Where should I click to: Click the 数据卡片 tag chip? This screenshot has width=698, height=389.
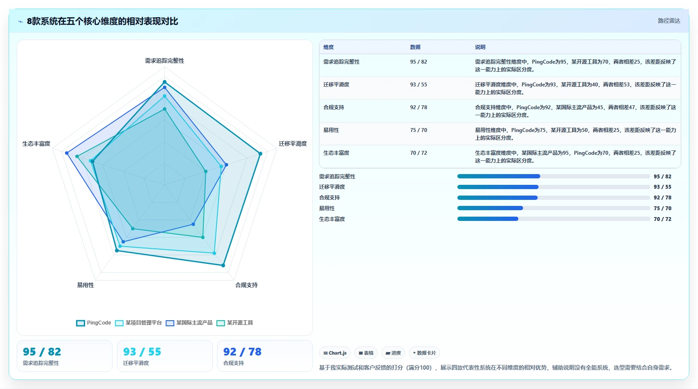click(x=424, y=353)
